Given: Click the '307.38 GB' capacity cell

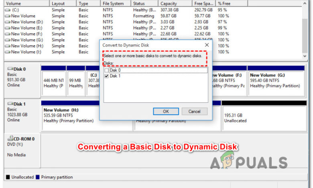Looking at the screenshot, I should [169, 10].
